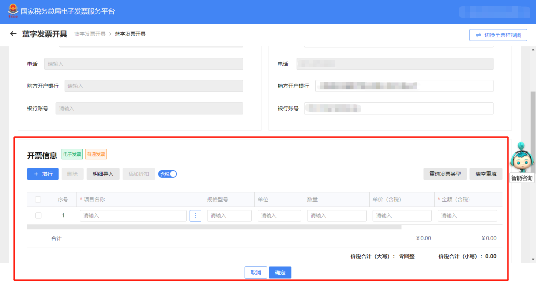Image resolution: width=536 pixels, height=282 pixels.
Task: Click the 序号 column header
Action: [x=63, y=199]
